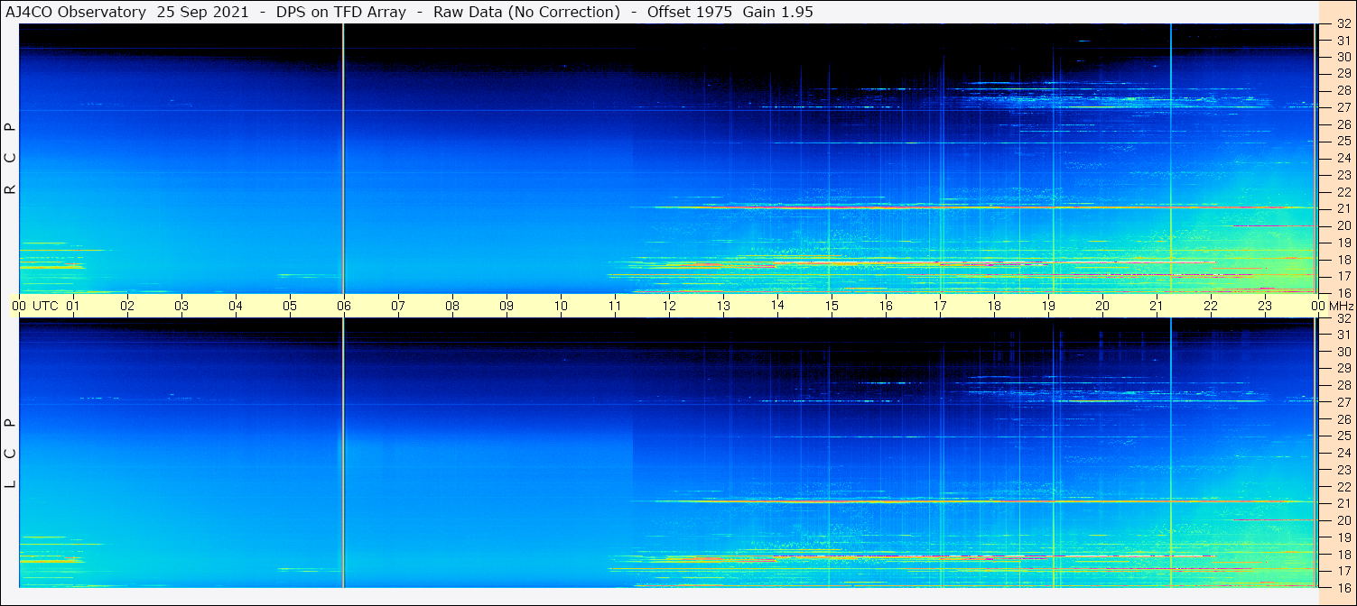
Task: Click the 27 MHz tick on LCP frequency scale
Action: pyautogui.click(x=1343, y=402)
